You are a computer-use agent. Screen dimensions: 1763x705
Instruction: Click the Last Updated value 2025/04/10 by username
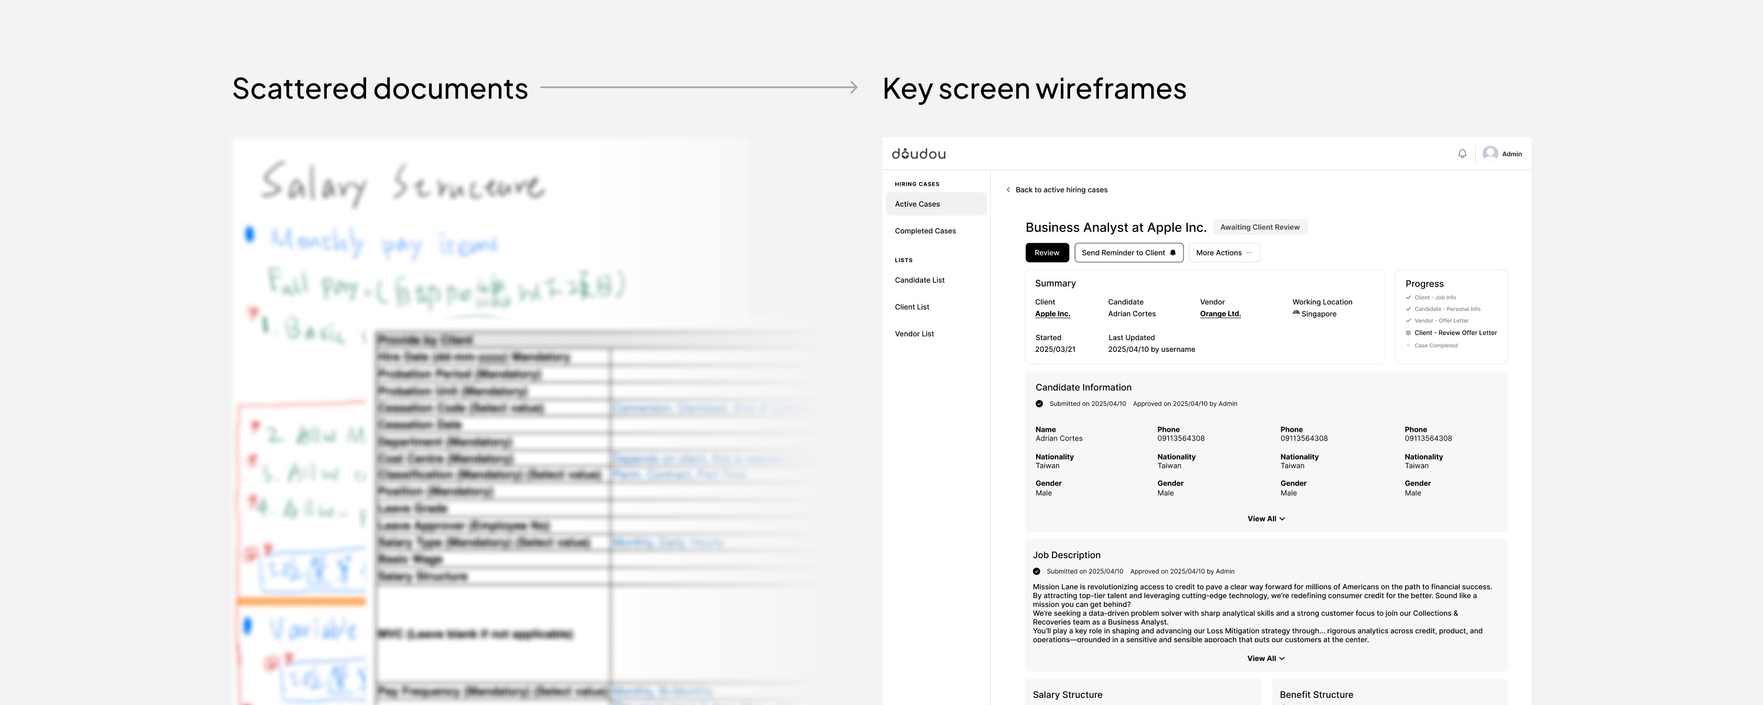coord(1151,349)
